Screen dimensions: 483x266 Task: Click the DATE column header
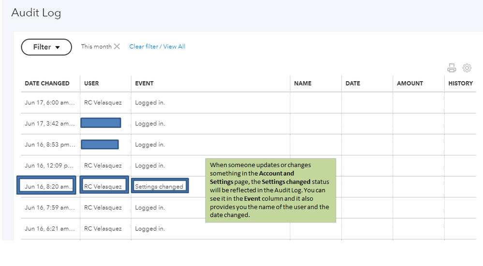[353, 84]
